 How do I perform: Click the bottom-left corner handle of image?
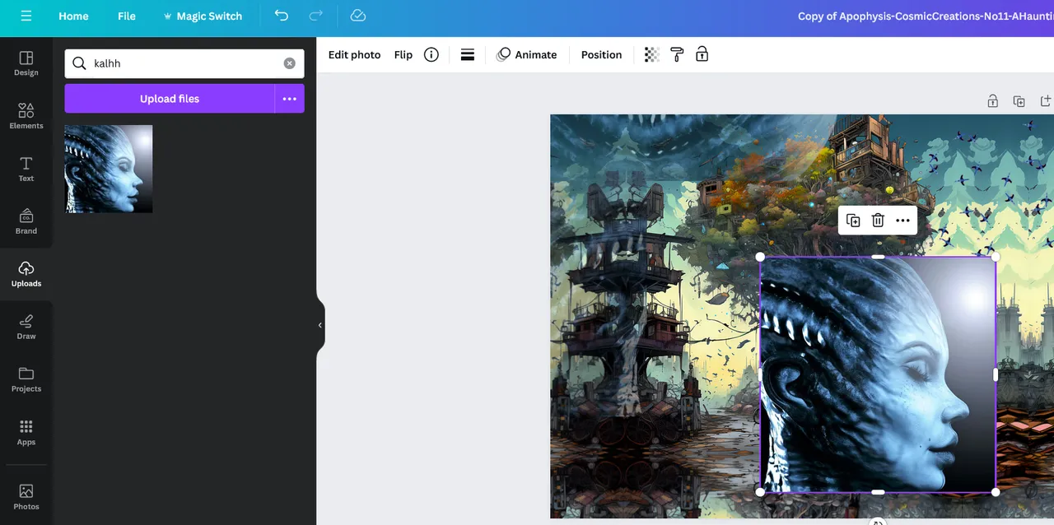(x=760, y=492)
